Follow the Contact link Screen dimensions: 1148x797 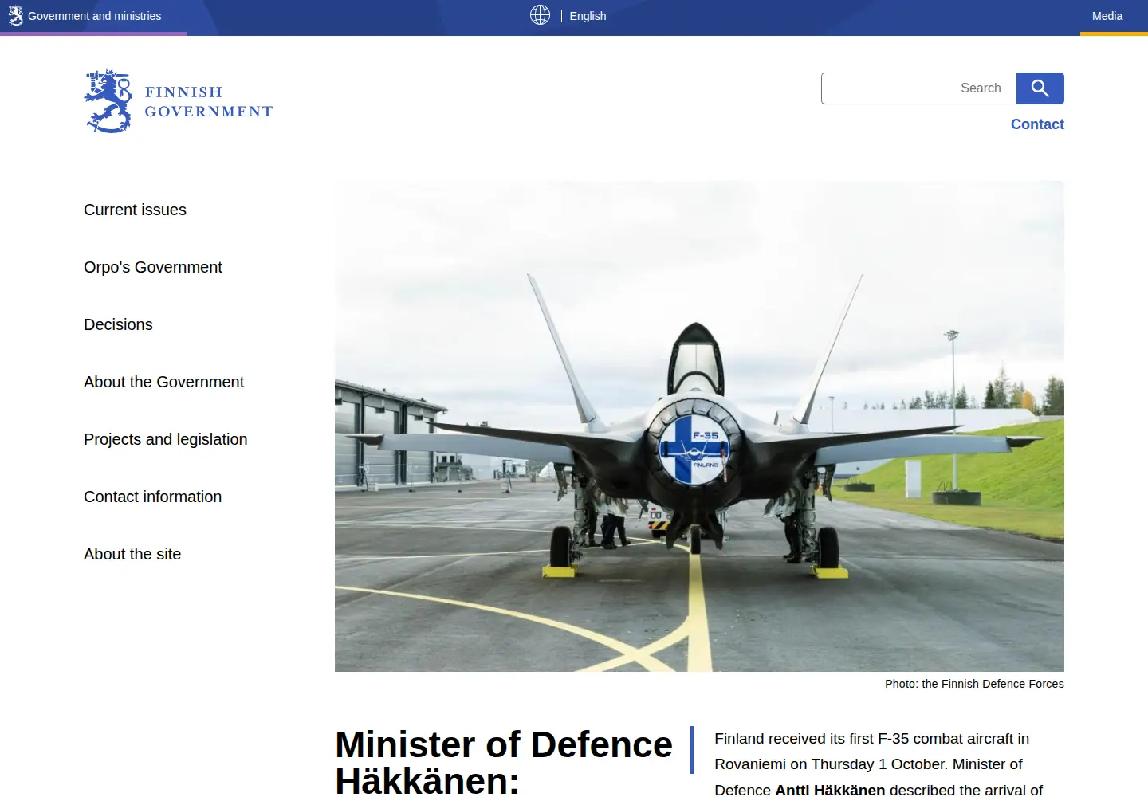pyautogui.click(x=1037, y=124)
